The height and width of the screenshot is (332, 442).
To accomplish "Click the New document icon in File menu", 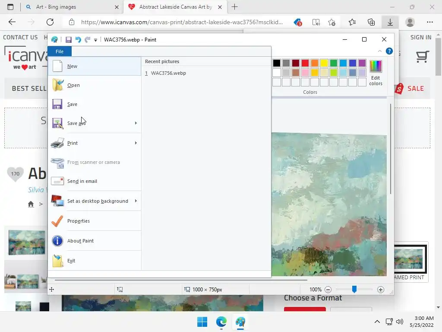I will tap(57, 66).
